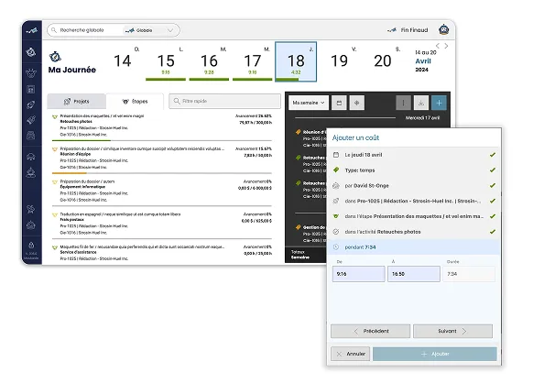Select day 15 in the week header

coord(166,62)
